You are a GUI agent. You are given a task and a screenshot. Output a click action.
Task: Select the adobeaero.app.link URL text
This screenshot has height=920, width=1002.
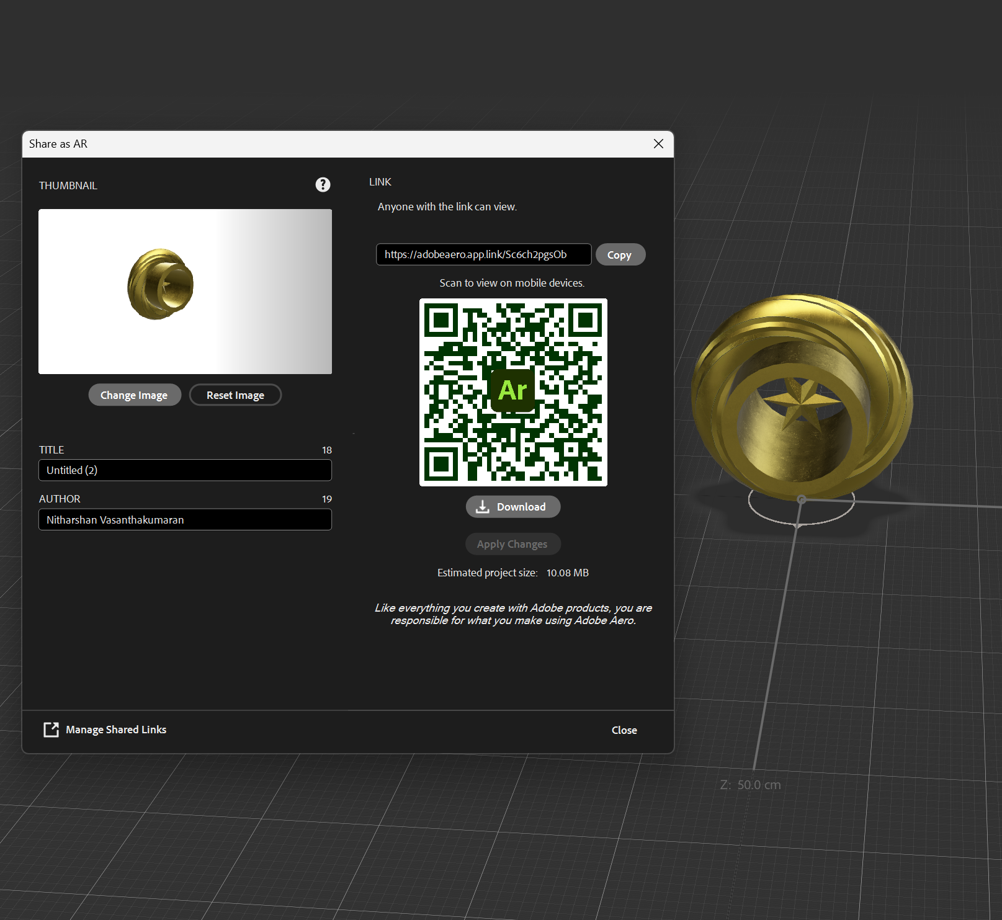coord(483,254)
